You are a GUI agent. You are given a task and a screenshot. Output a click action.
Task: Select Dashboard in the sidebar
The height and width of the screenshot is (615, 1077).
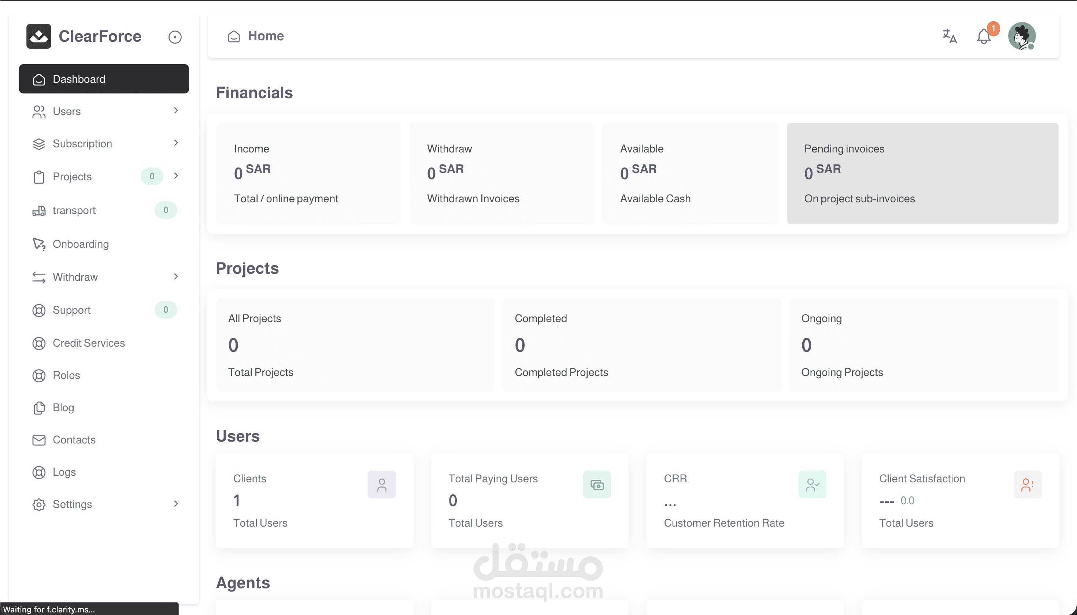(x=104, y=79)
